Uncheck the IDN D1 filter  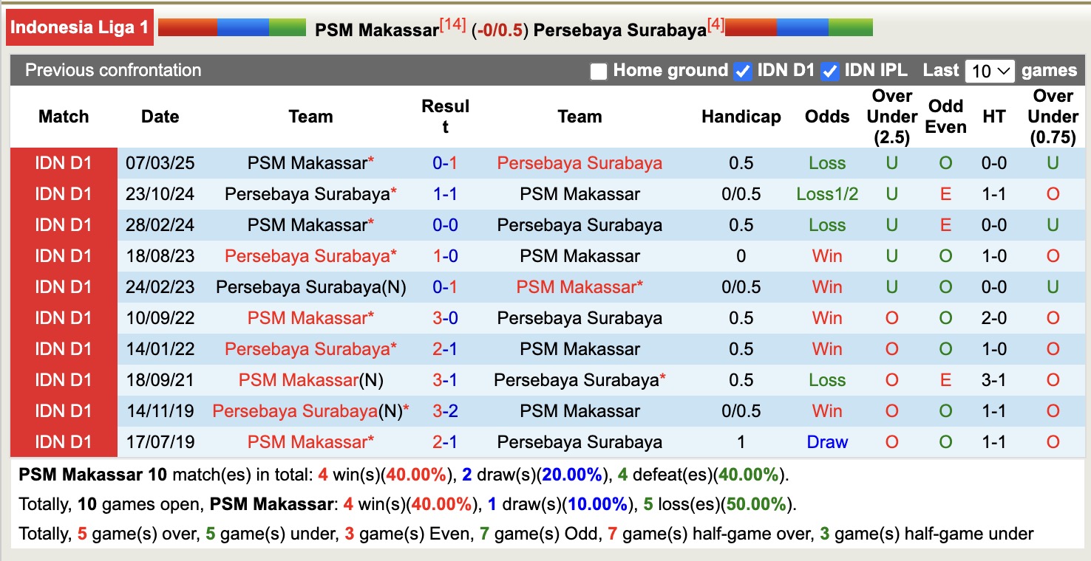pyautogui.click(x=742, y=71)
